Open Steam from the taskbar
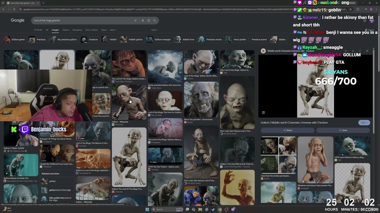The height and width of the screenshot is (213, 380). (x=213, y=209)
